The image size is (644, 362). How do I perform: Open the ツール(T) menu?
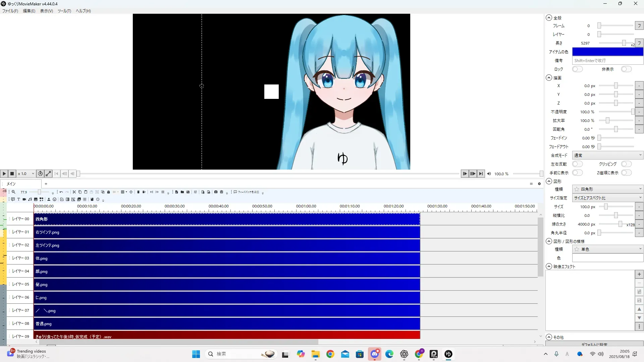(64, 11)
